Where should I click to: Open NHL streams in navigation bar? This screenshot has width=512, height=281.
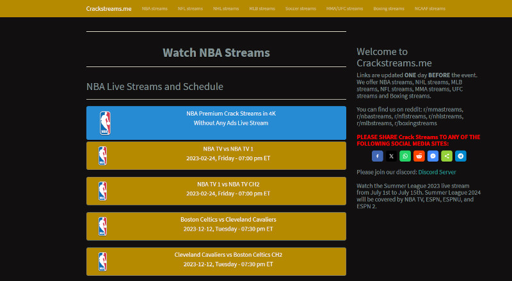(226, 9)
